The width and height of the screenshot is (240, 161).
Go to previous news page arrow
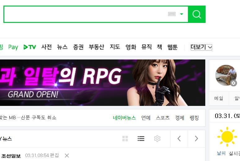(x=179, y=139)
